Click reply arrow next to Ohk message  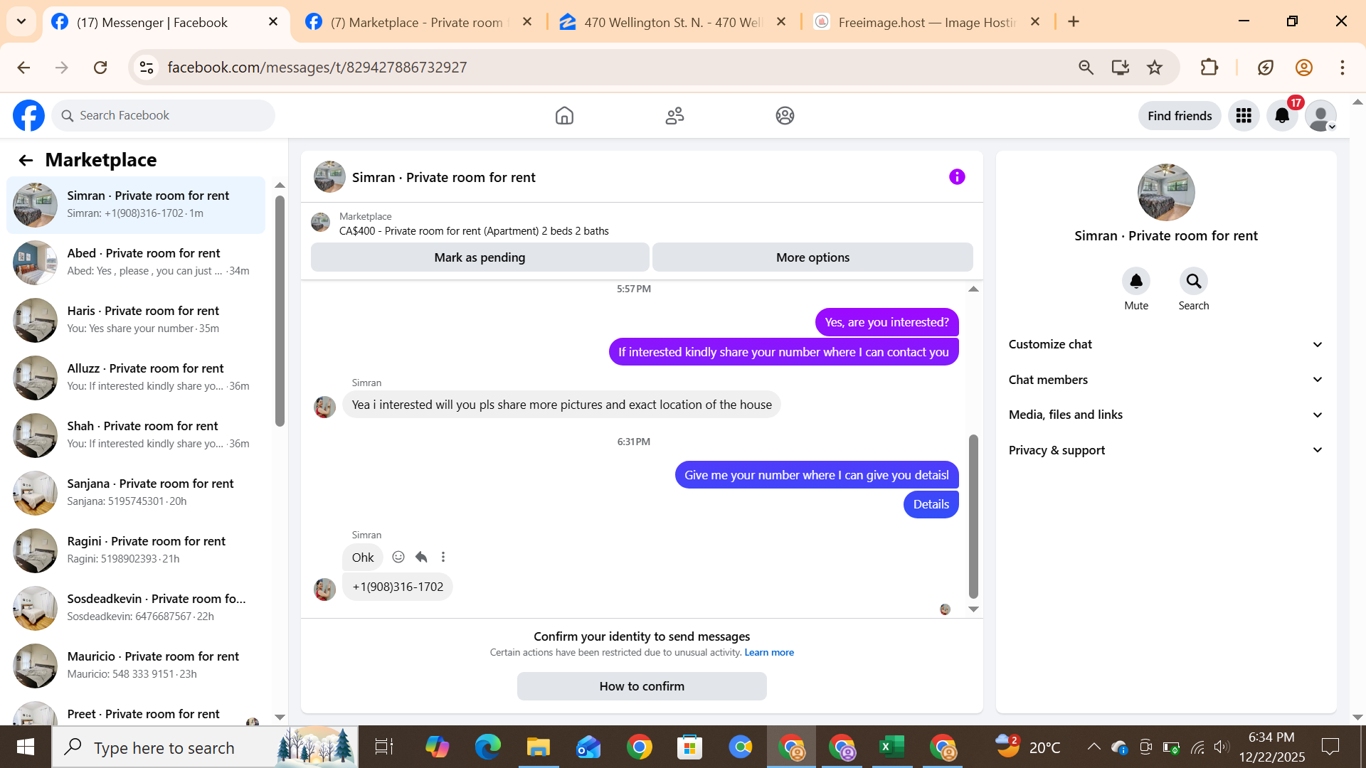point(421,557)
